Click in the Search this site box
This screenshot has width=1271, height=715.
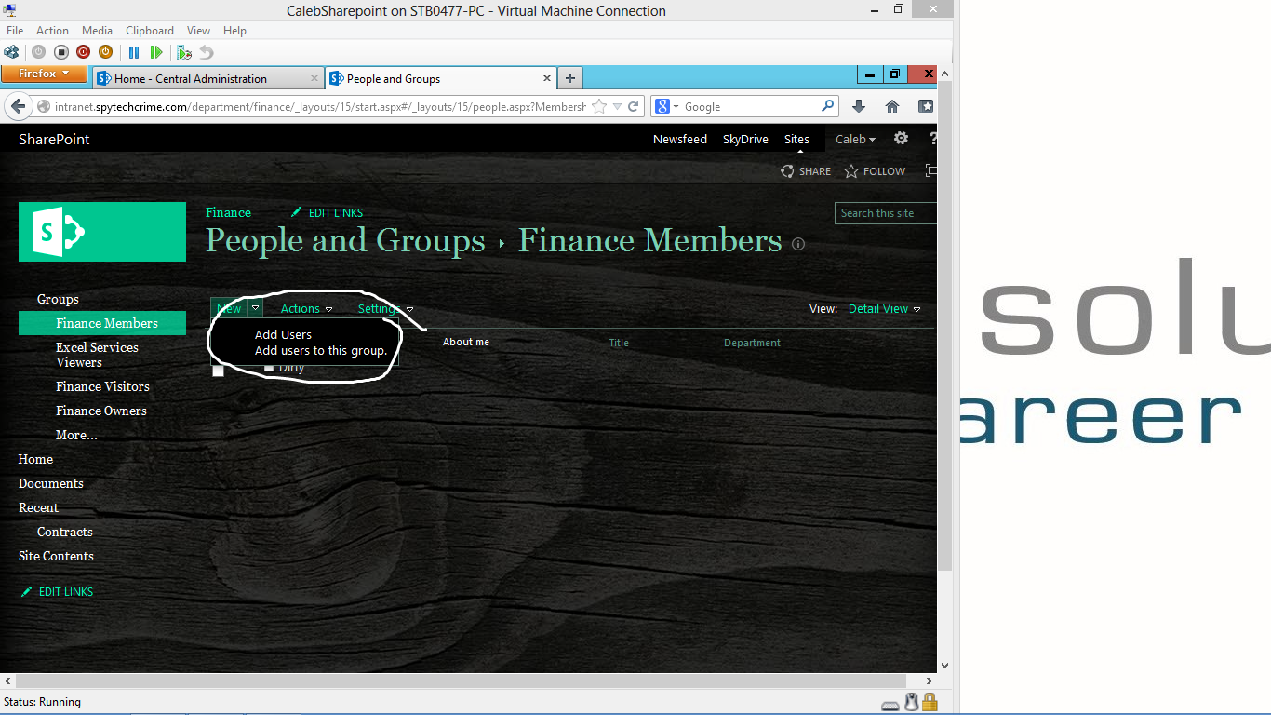[884, 213]
